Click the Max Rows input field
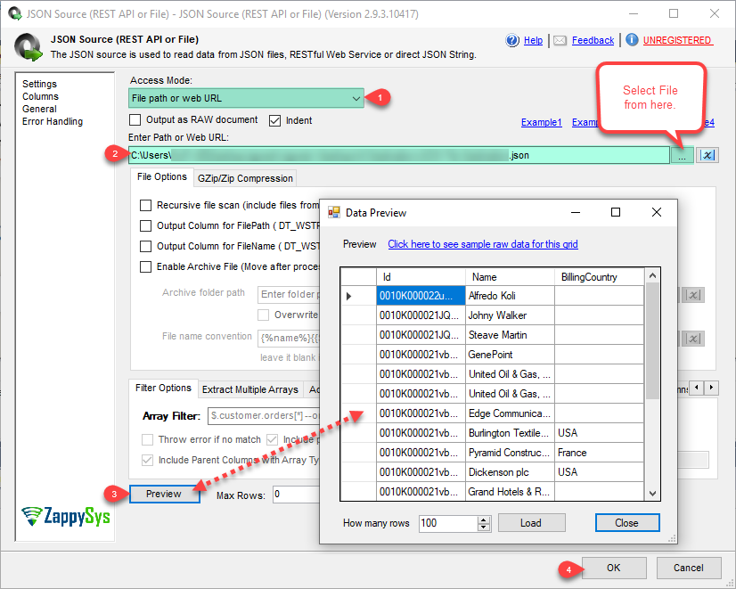Viewport: 736px width, 589px height. point(296,495)
